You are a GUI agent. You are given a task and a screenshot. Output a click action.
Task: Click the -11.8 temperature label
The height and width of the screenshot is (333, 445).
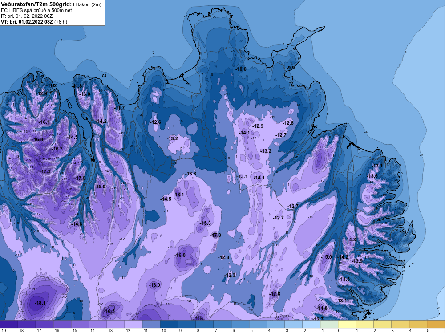77,86
